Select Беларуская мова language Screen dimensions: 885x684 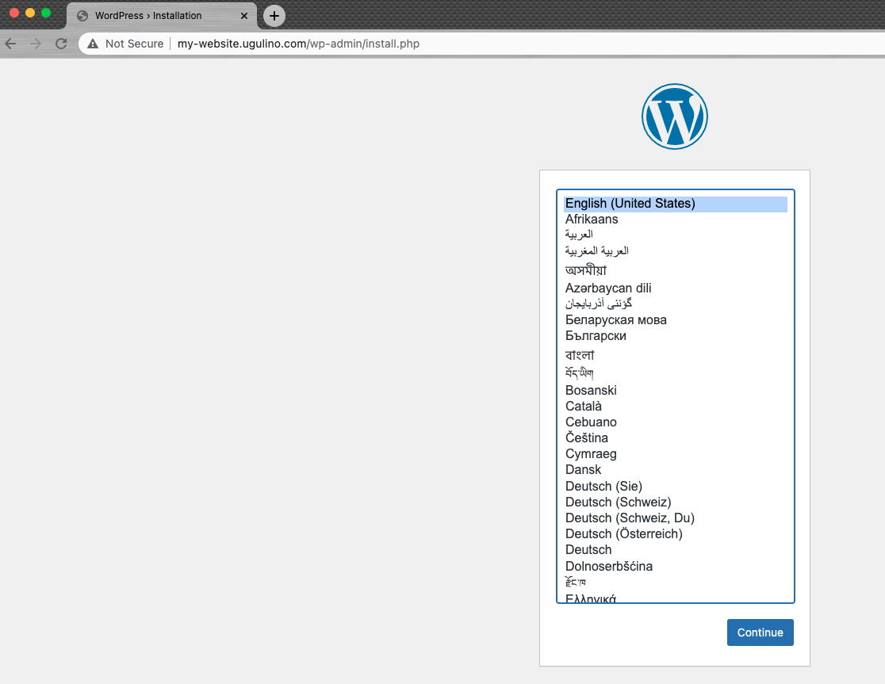(x=676, y=319)
